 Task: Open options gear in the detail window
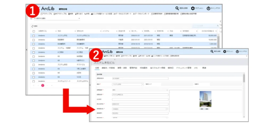coord(225,52)
